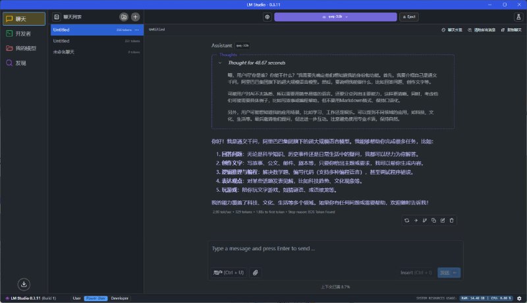Open the flask advanced settings panel

coord(518,16)
